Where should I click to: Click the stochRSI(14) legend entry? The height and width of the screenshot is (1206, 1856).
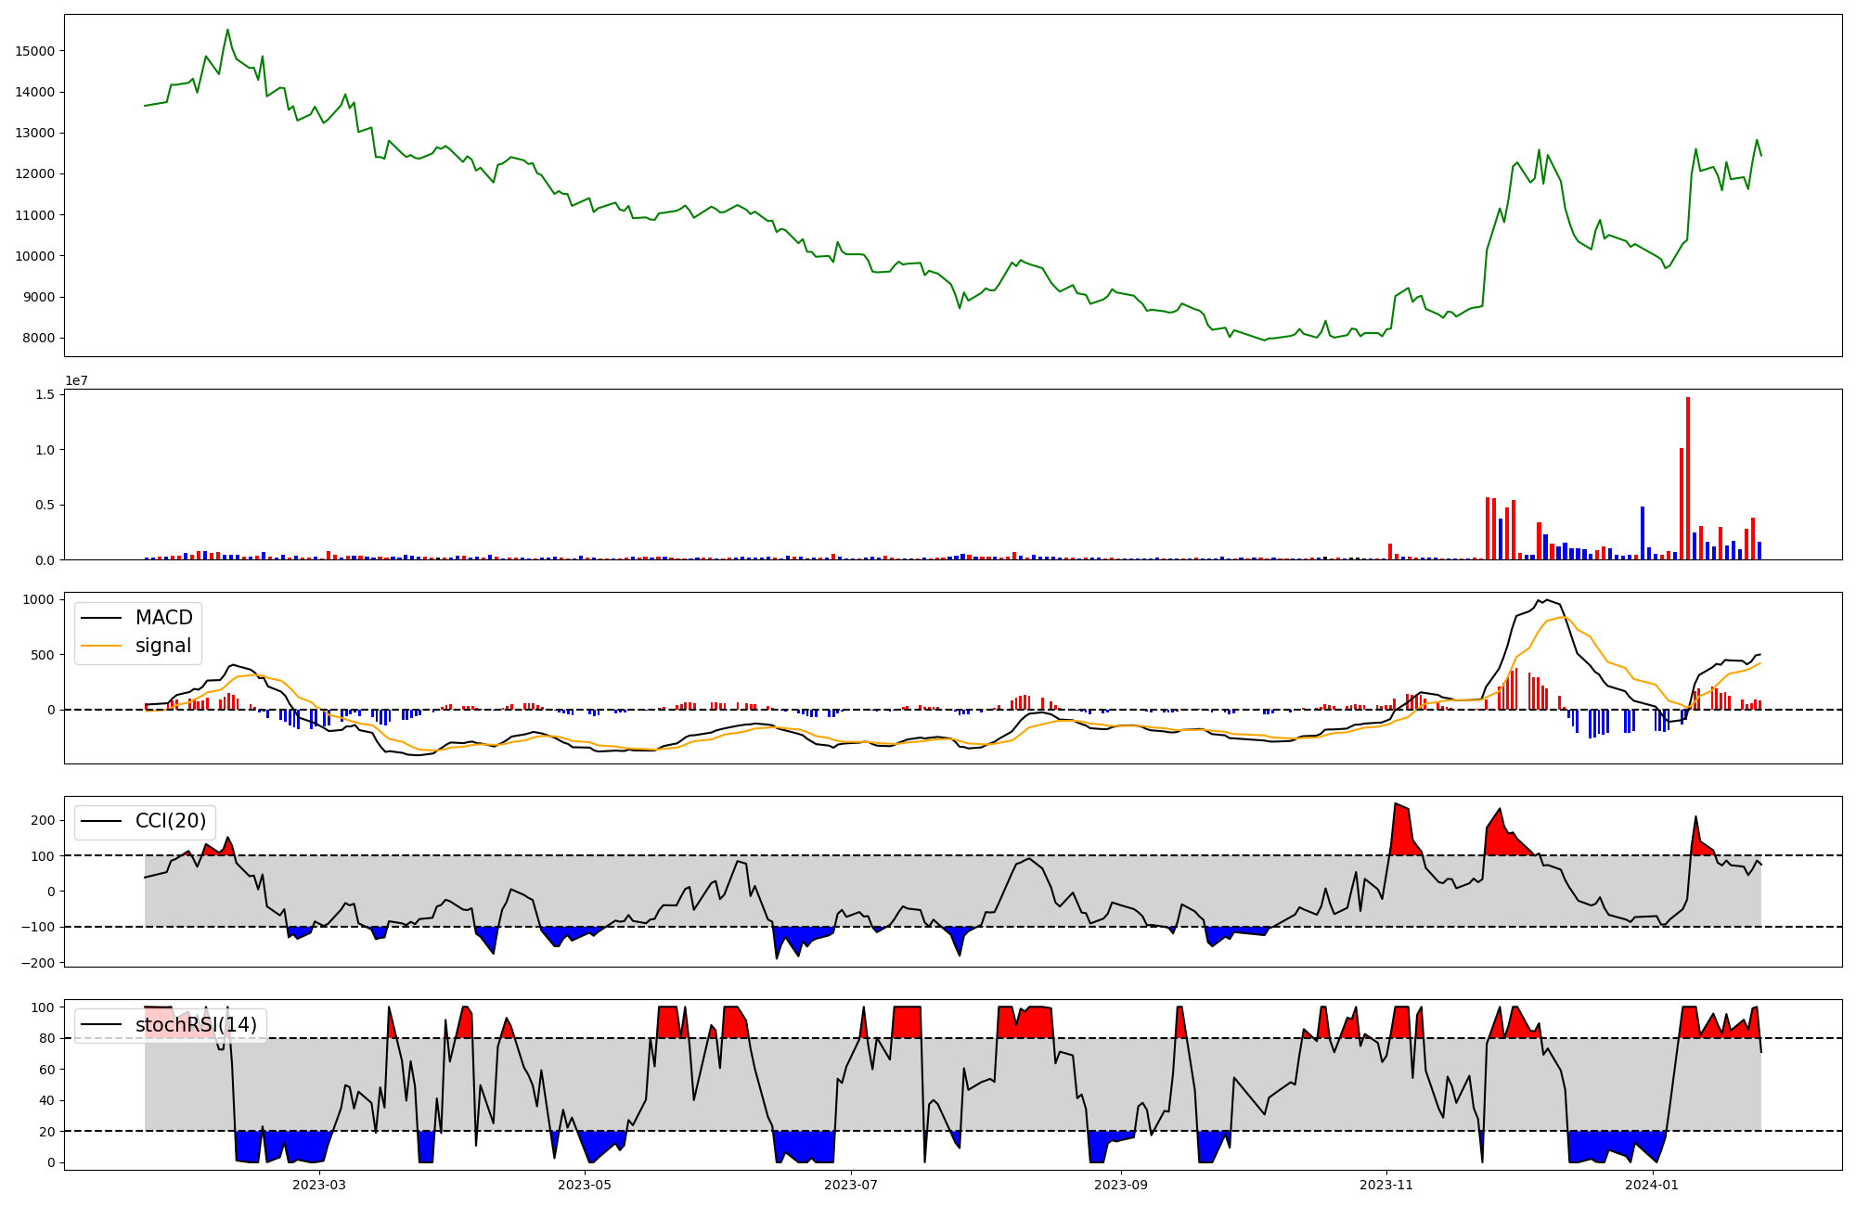tap(195, 1025)
